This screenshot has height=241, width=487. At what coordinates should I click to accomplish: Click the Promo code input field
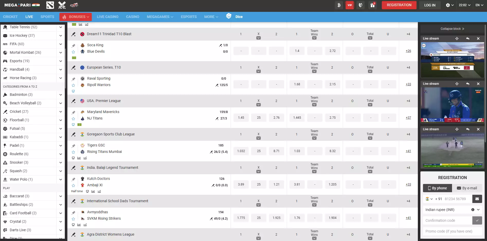click(x=453, y=231)
